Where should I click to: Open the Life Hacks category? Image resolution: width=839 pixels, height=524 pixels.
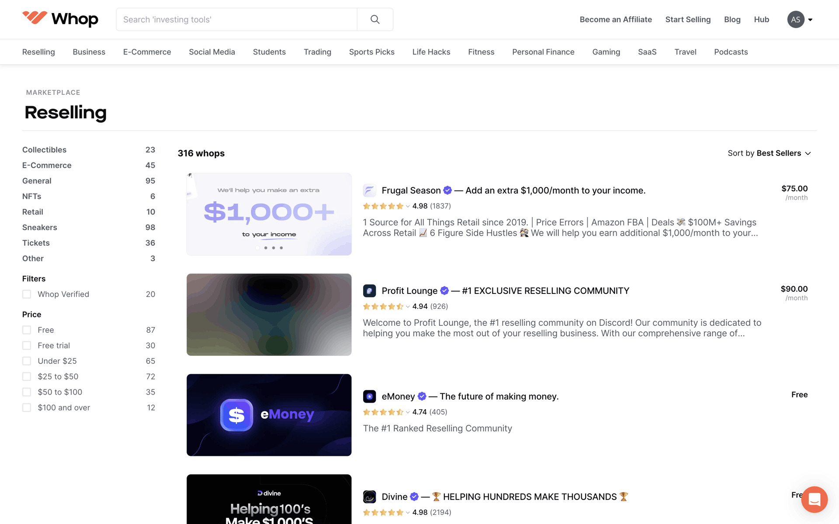click(431, 52)
